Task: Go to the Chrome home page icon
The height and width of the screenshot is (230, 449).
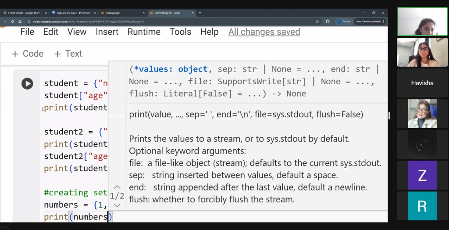Action: 20,22
